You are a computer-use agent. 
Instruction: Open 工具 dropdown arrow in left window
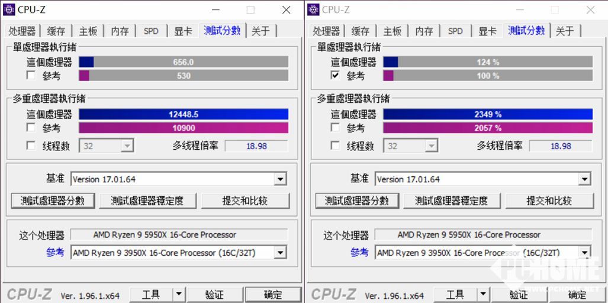[178, 295]
